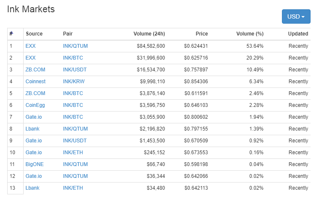This screenshot has width=319, height=199.
Task: Select price value $0.797155
Action: click(196, 129)
